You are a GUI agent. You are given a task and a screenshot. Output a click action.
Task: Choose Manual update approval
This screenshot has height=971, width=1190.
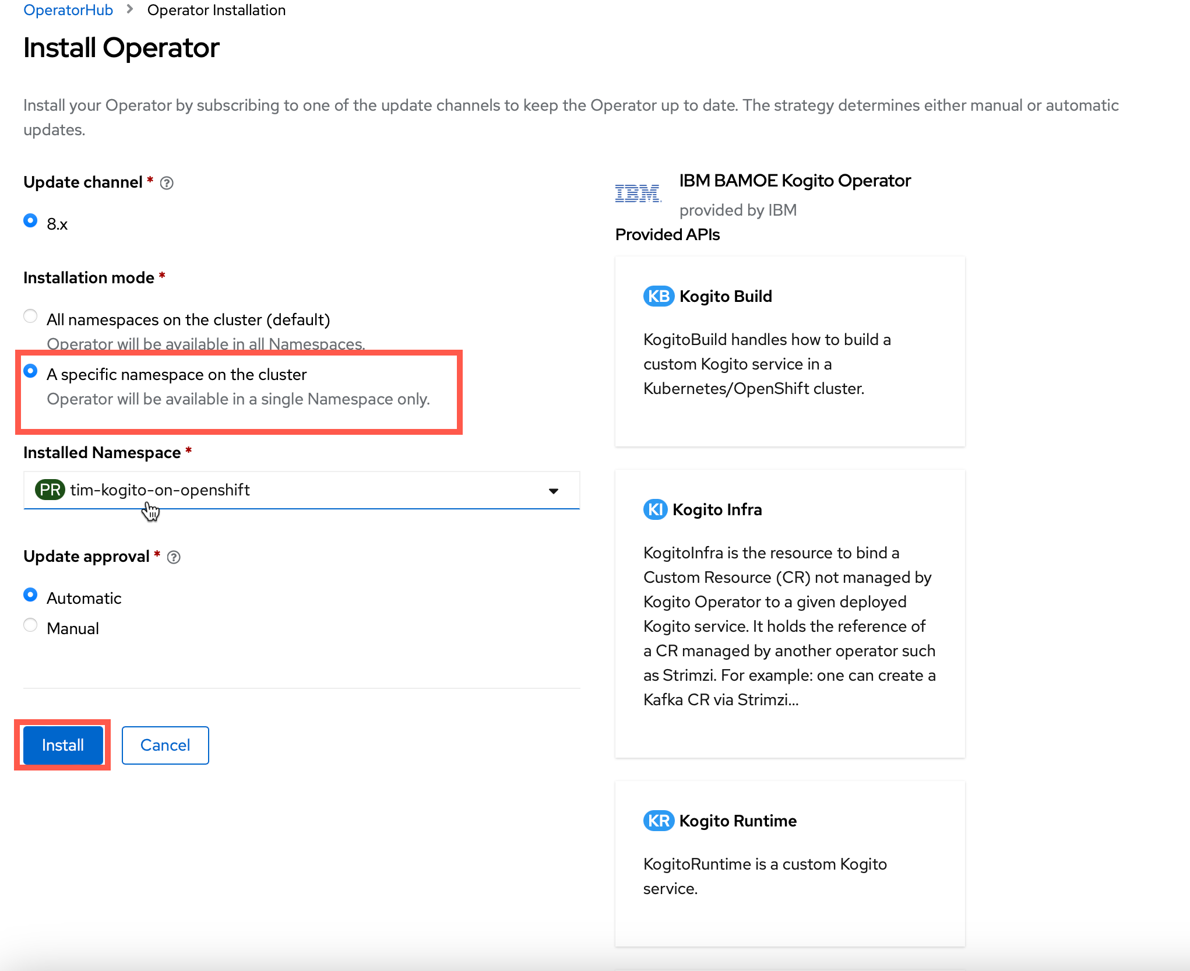point(30,625)
